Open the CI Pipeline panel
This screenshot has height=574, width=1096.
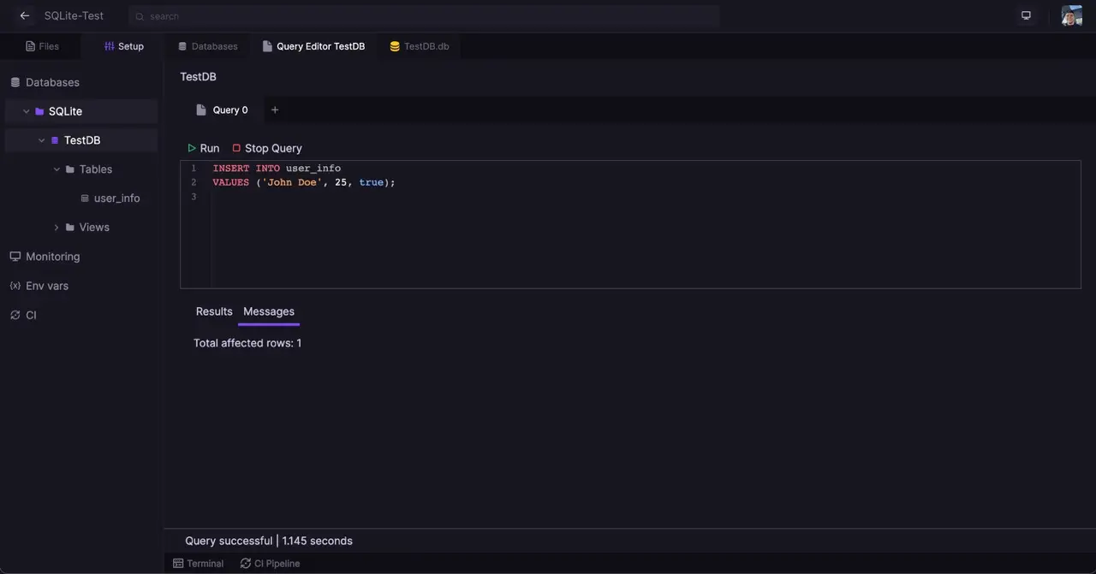(x=270, y=564)
